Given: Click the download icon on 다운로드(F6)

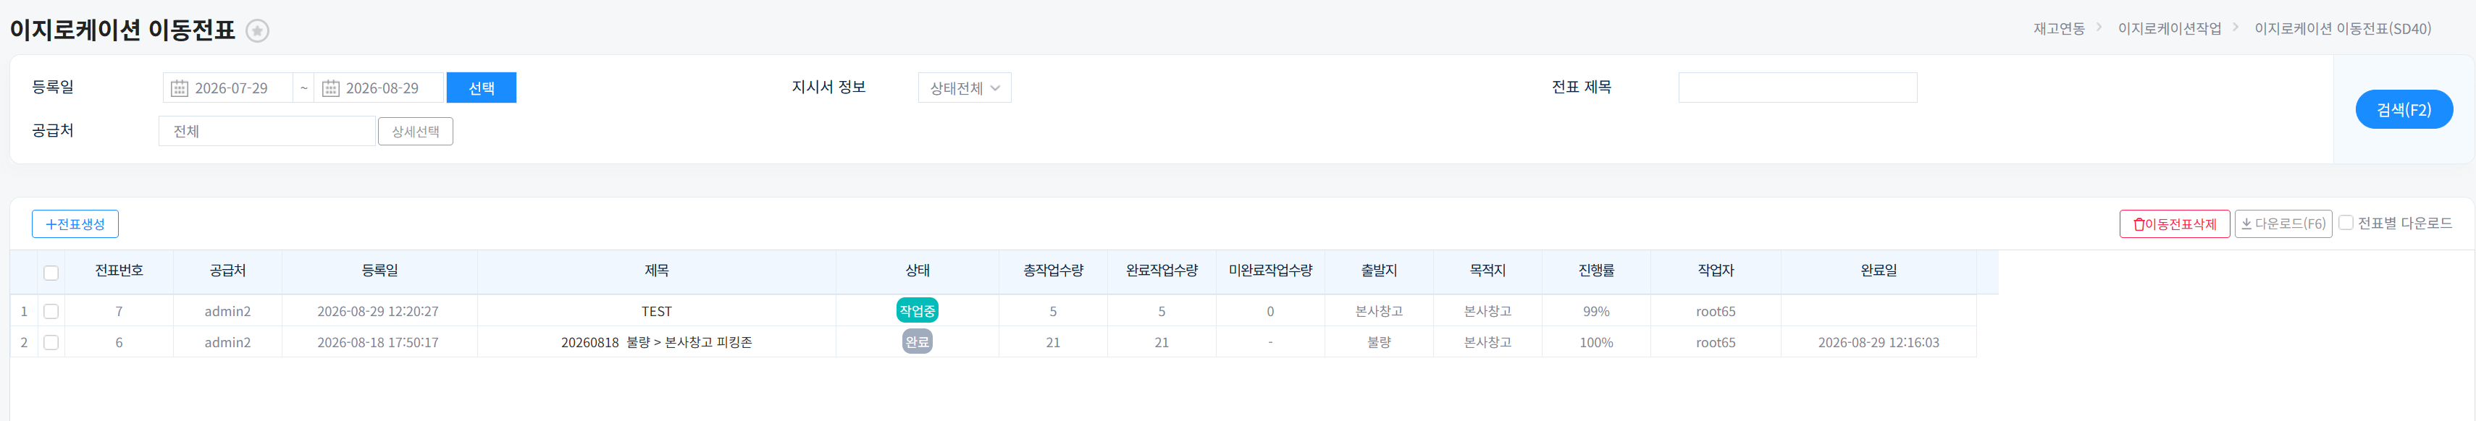Looking at the screenshot, I should tap(2246, 224).
